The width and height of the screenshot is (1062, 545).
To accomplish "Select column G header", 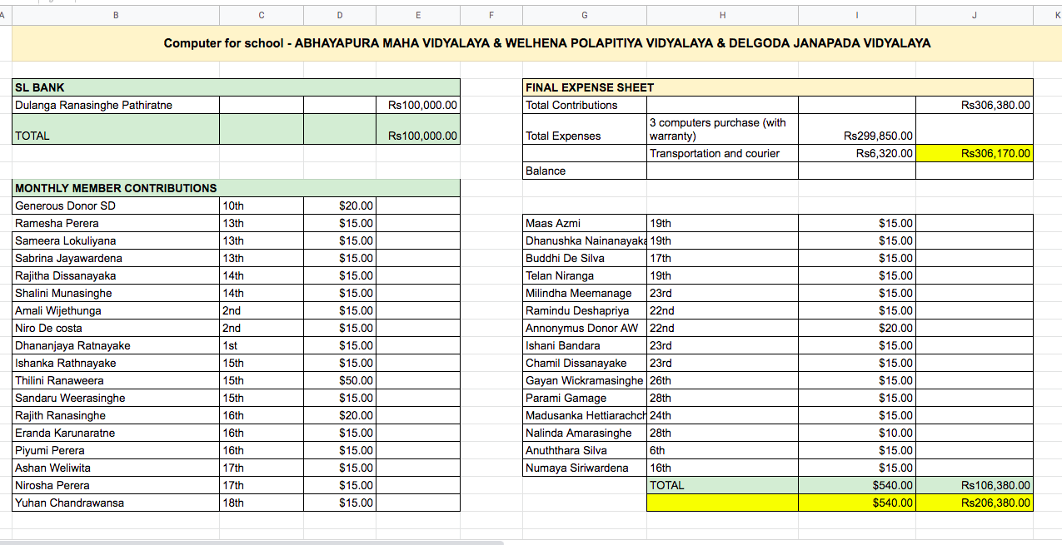I will pos(585,15).
